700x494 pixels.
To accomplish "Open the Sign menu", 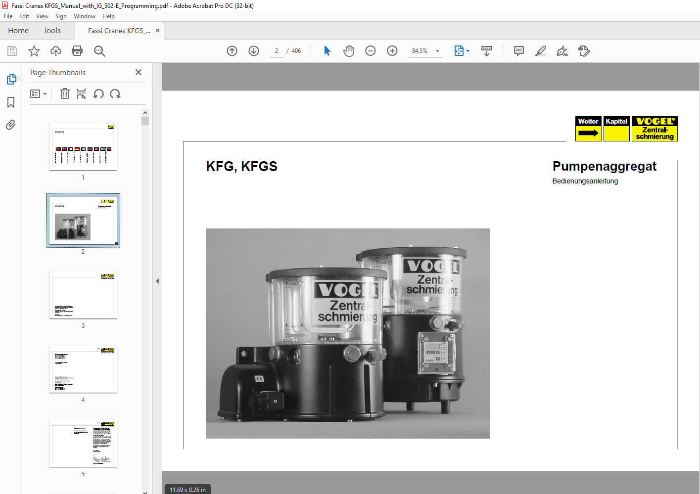I will [61, 16].
